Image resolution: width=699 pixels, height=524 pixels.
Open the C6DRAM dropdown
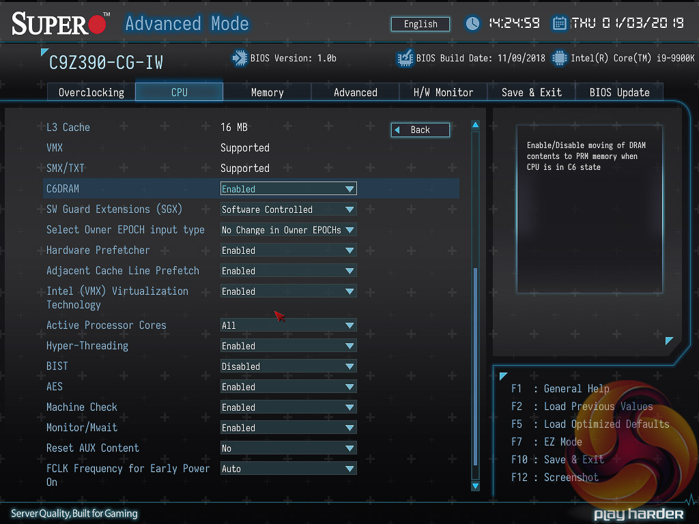tap(289, 189)
